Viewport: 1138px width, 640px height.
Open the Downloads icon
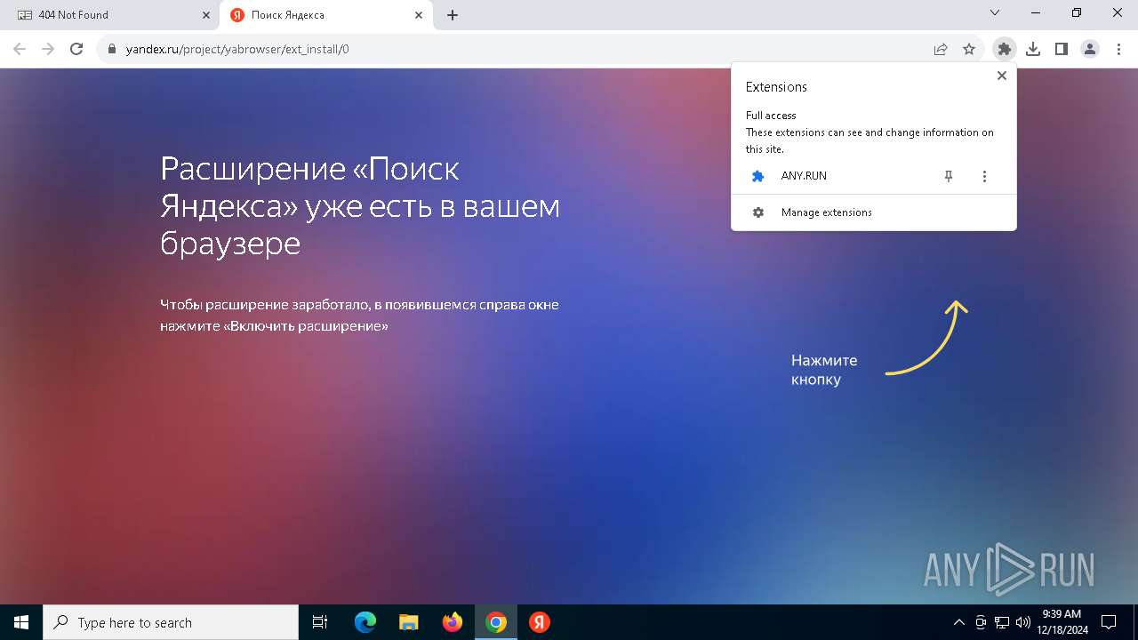point(1033,49)
